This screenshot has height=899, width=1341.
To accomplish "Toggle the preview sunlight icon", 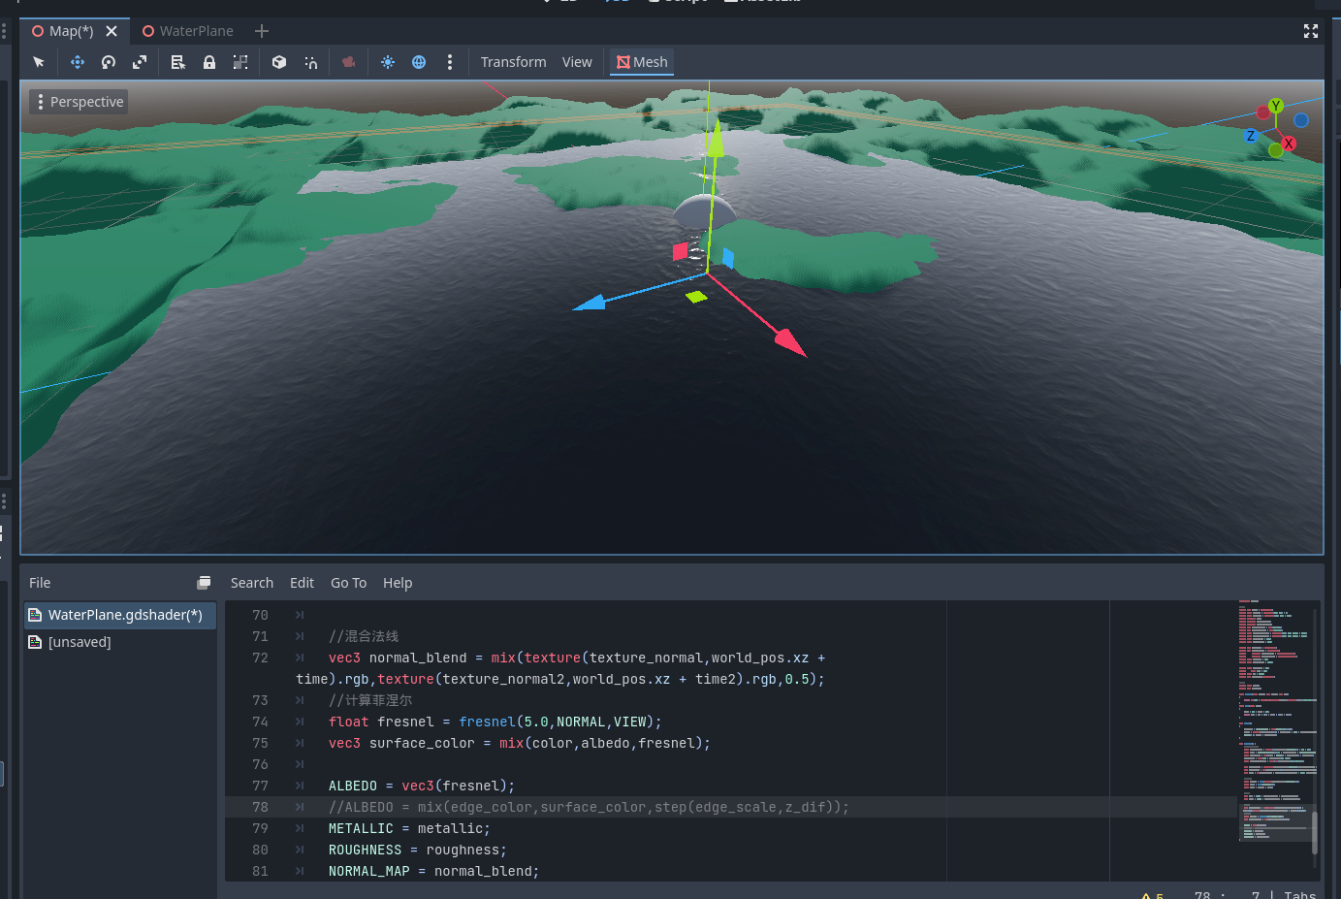I will click(x=388, y=62).
